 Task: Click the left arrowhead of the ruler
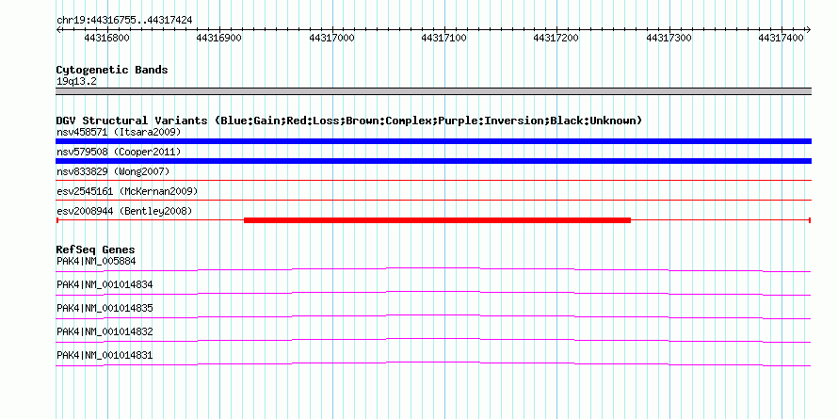tap(58, 29)
